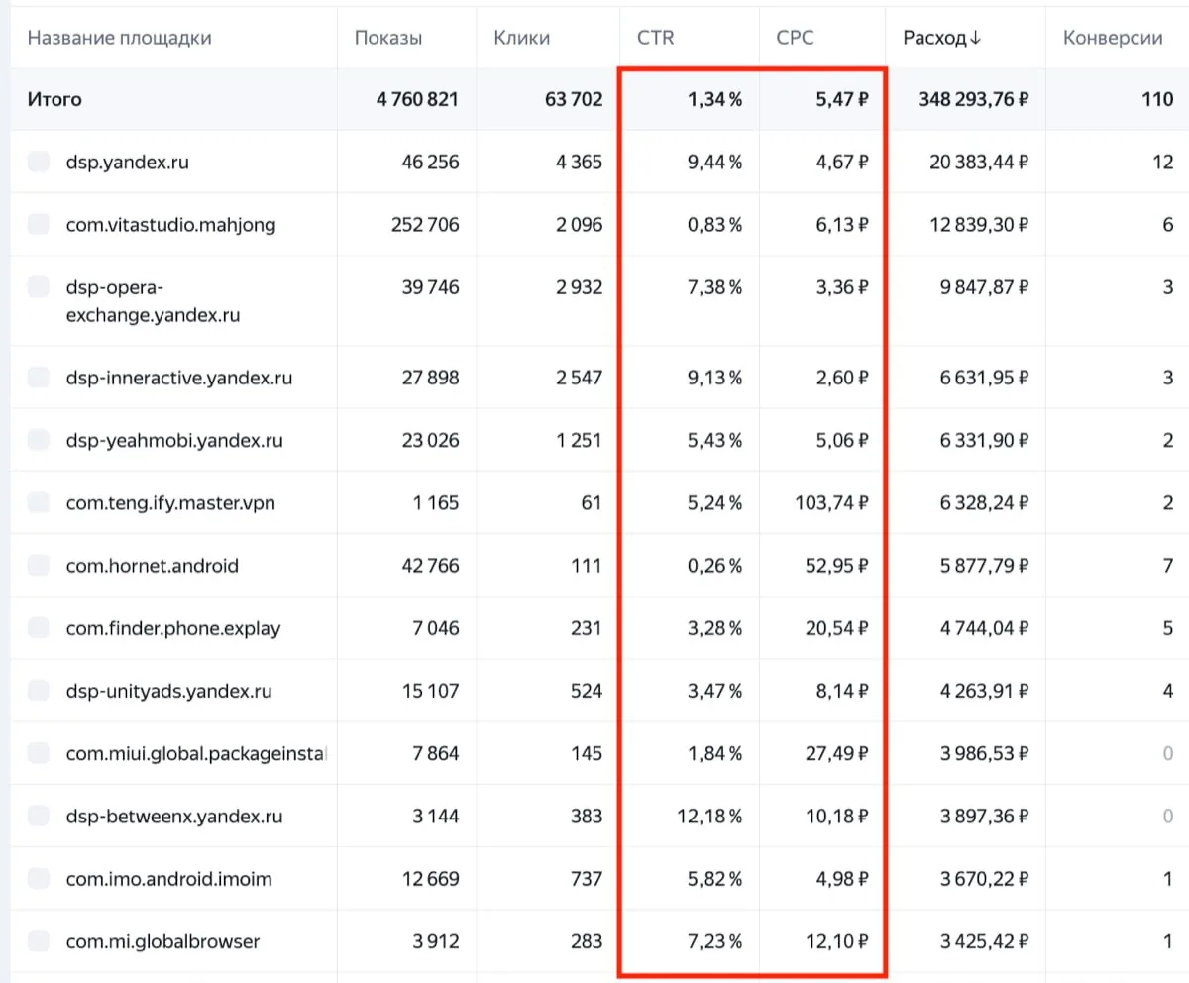
Task: Click the 12,18 % CTR cell
Action: (708, 817)
